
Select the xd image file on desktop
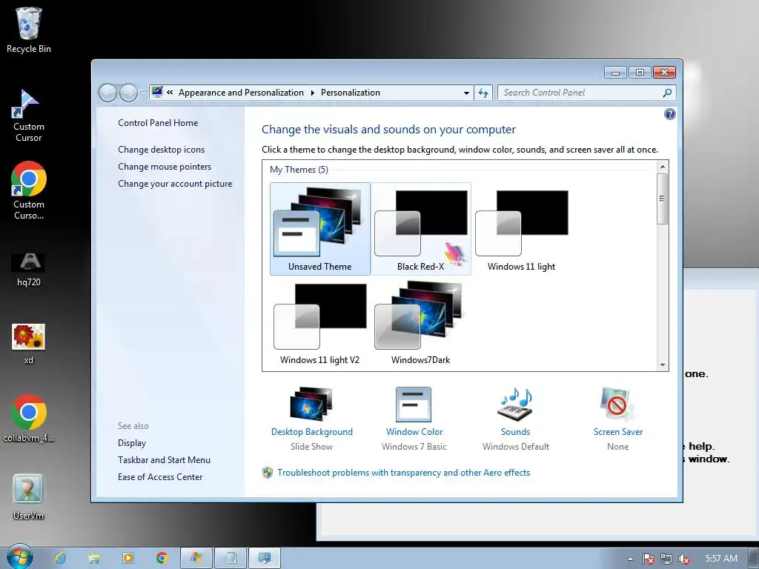point(29,344)
